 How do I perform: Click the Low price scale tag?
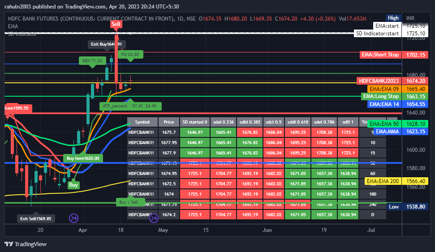(x=394, y=206)
